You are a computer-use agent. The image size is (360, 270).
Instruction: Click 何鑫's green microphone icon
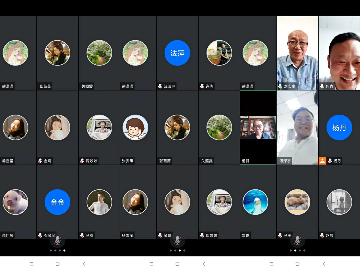coord(322,86)
